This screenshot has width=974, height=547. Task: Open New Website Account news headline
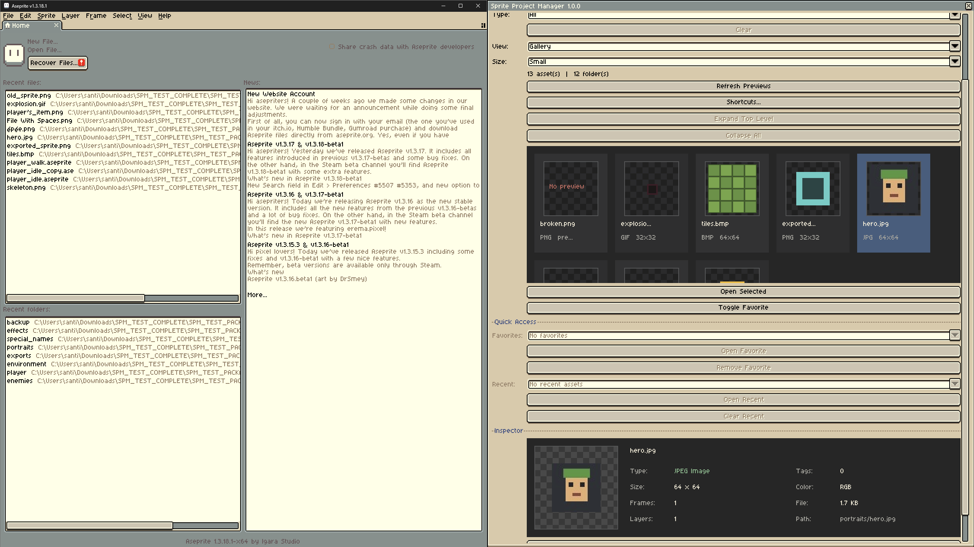coord(281,94)
